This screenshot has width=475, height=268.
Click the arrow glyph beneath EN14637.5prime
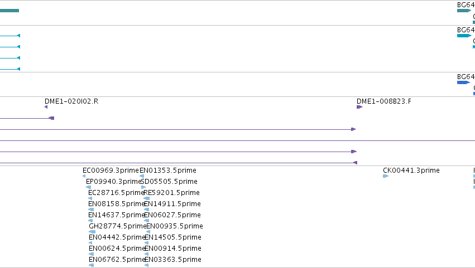[x=90, y=221]
